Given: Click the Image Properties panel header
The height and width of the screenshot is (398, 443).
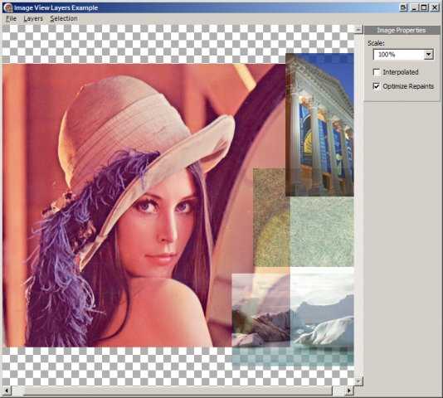Looking at the screenshot, I should point(402,30).
